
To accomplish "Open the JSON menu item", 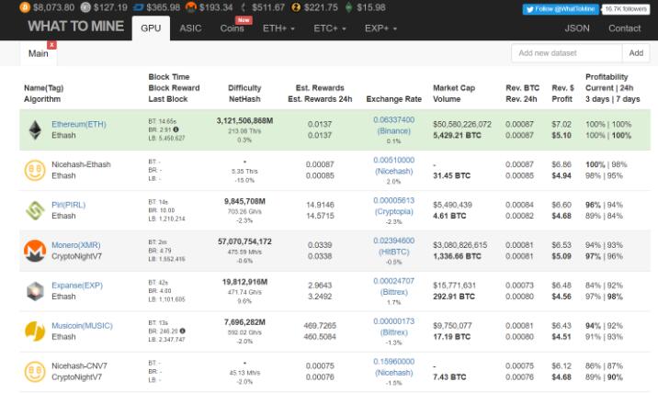I will click(577, 28).
